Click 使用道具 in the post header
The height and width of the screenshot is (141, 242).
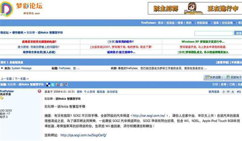pos(214,92)
